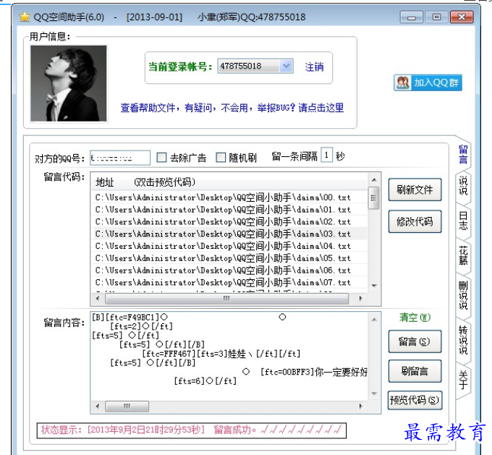Click the code list scroll-up arrow
Screen dimensions: 492x455
(x=374, y=180)
